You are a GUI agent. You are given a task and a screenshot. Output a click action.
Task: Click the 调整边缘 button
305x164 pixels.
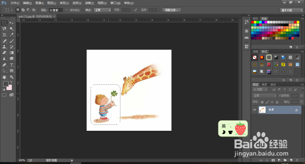171,10
